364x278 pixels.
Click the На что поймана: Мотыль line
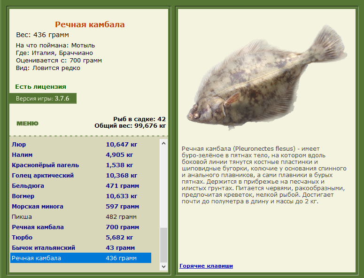coord(55,45)
